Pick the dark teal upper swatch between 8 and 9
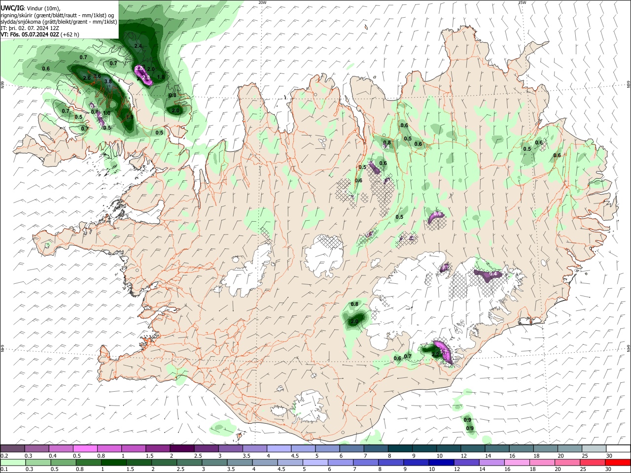631x473 pixels. (x=399, y=449)
